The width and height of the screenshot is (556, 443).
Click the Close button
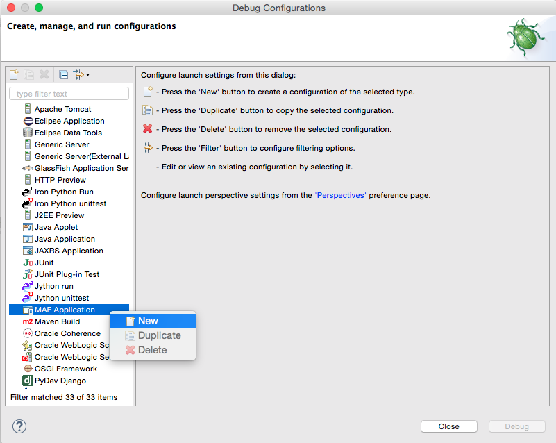click(x=449, y=426)
